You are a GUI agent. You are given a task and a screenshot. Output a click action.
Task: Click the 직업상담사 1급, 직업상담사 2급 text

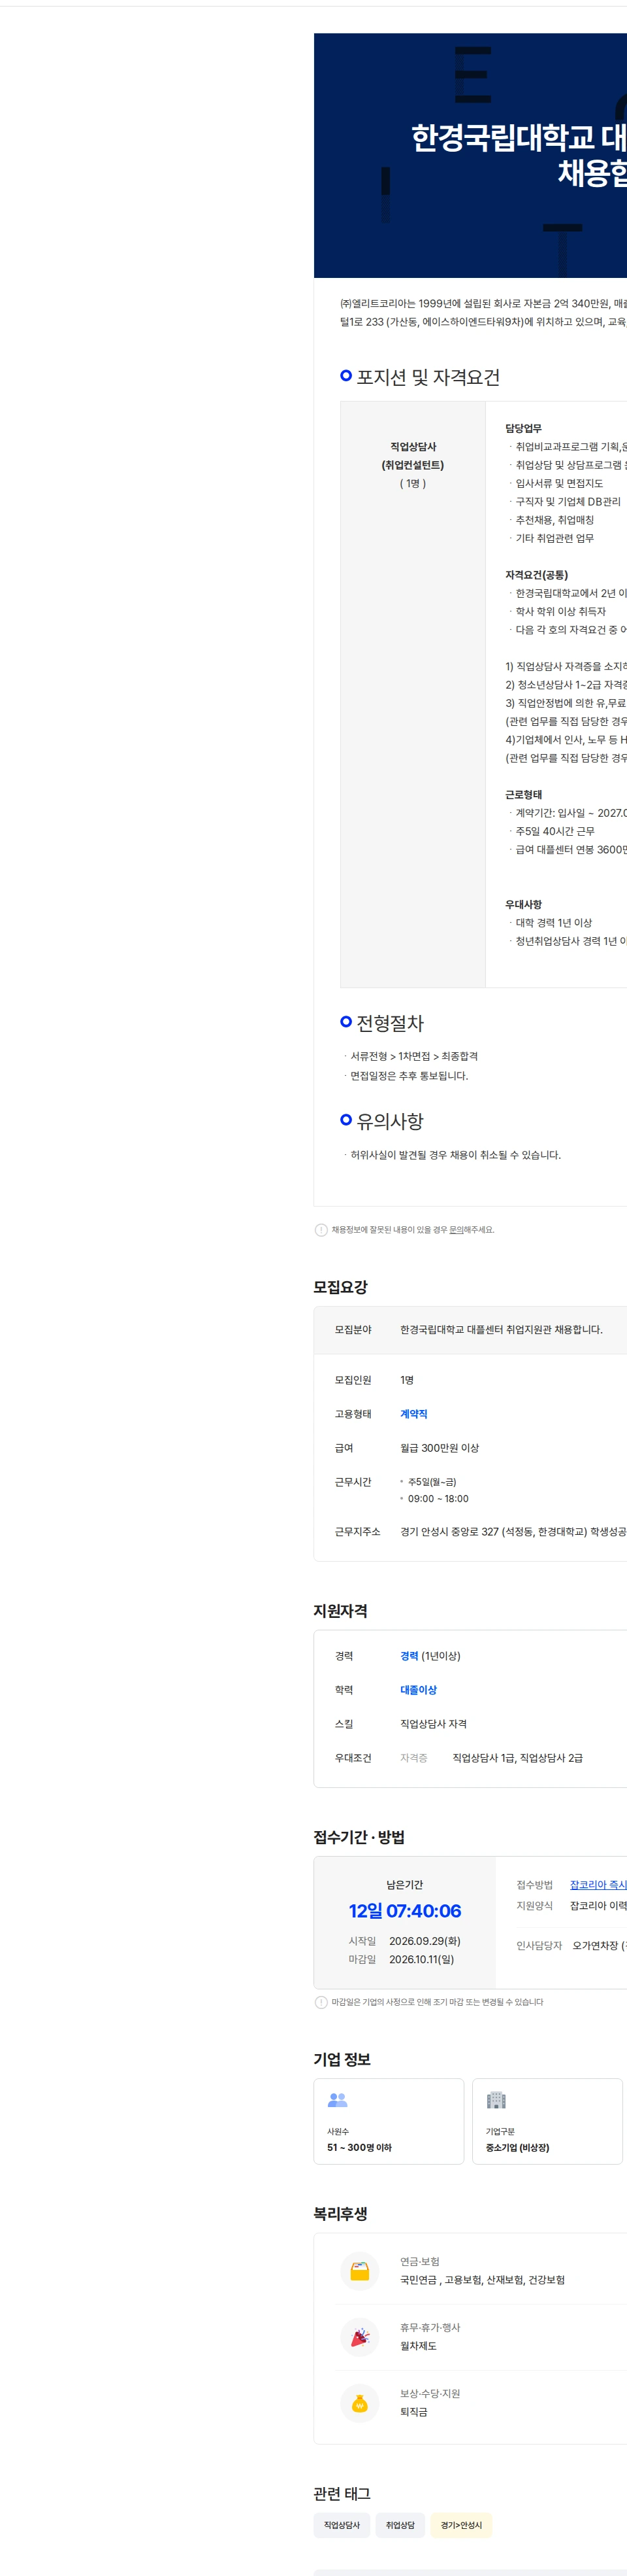tap(517, 1758)
